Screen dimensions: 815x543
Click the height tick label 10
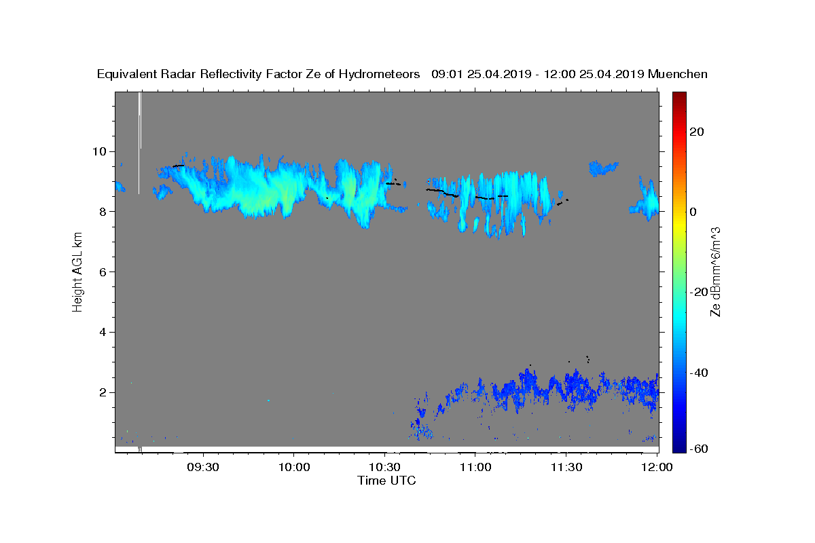99,151
